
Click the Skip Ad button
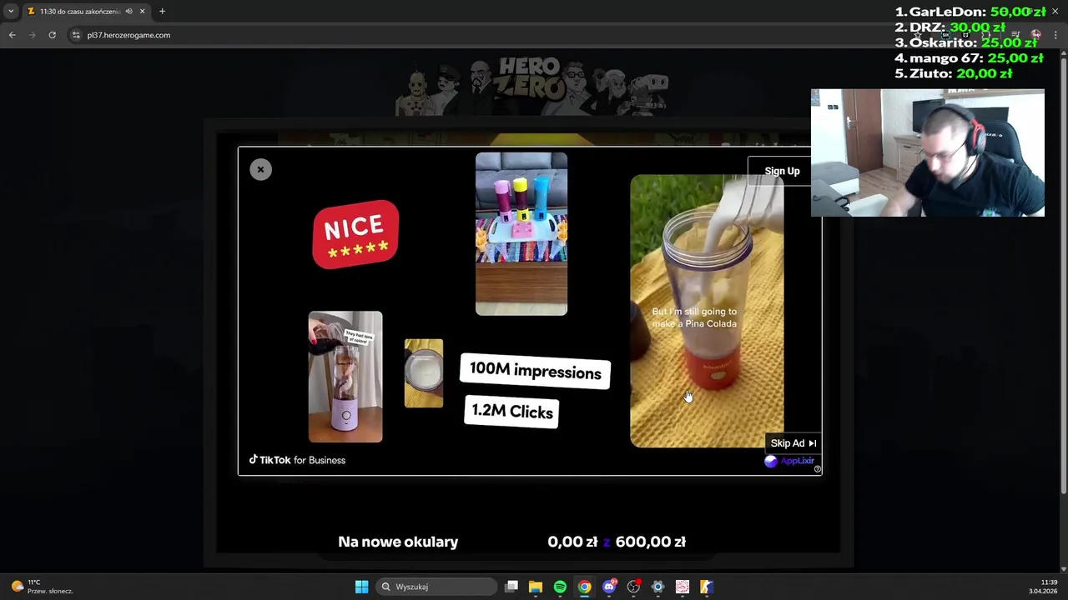793,443
